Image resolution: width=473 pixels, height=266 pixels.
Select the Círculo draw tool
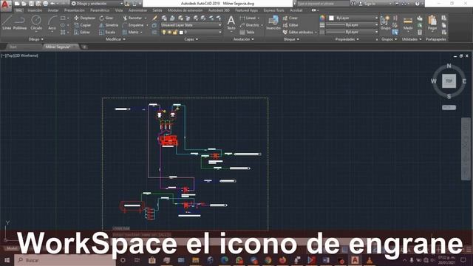[36, 23]
